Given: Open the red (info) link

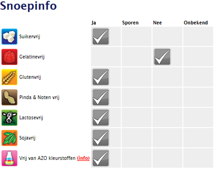Looking at the screenshot, I should 83,158.
